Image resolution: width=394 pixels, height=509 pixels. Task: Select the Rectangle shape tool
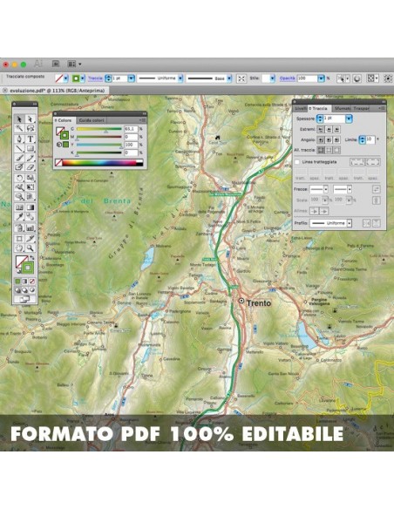pyautogui.click(x=31, y=149)
